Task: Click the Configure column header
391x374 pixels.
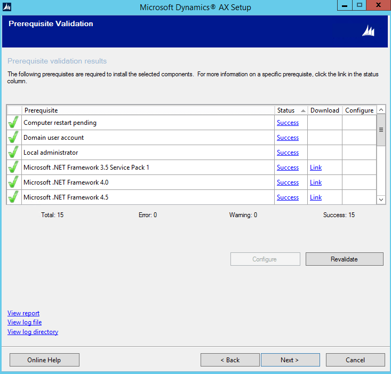Action: coord(359,110)
